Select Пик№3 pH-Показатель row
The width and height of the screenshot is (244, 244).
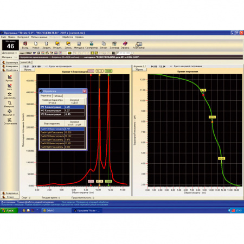pyautogui.click(x=62, y=147)
